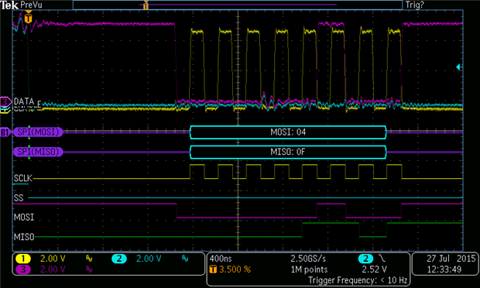The height and width of the screenshot is (288, 480).
Task: Click the channel 3 magenta badge
Action: coord(23,269)
